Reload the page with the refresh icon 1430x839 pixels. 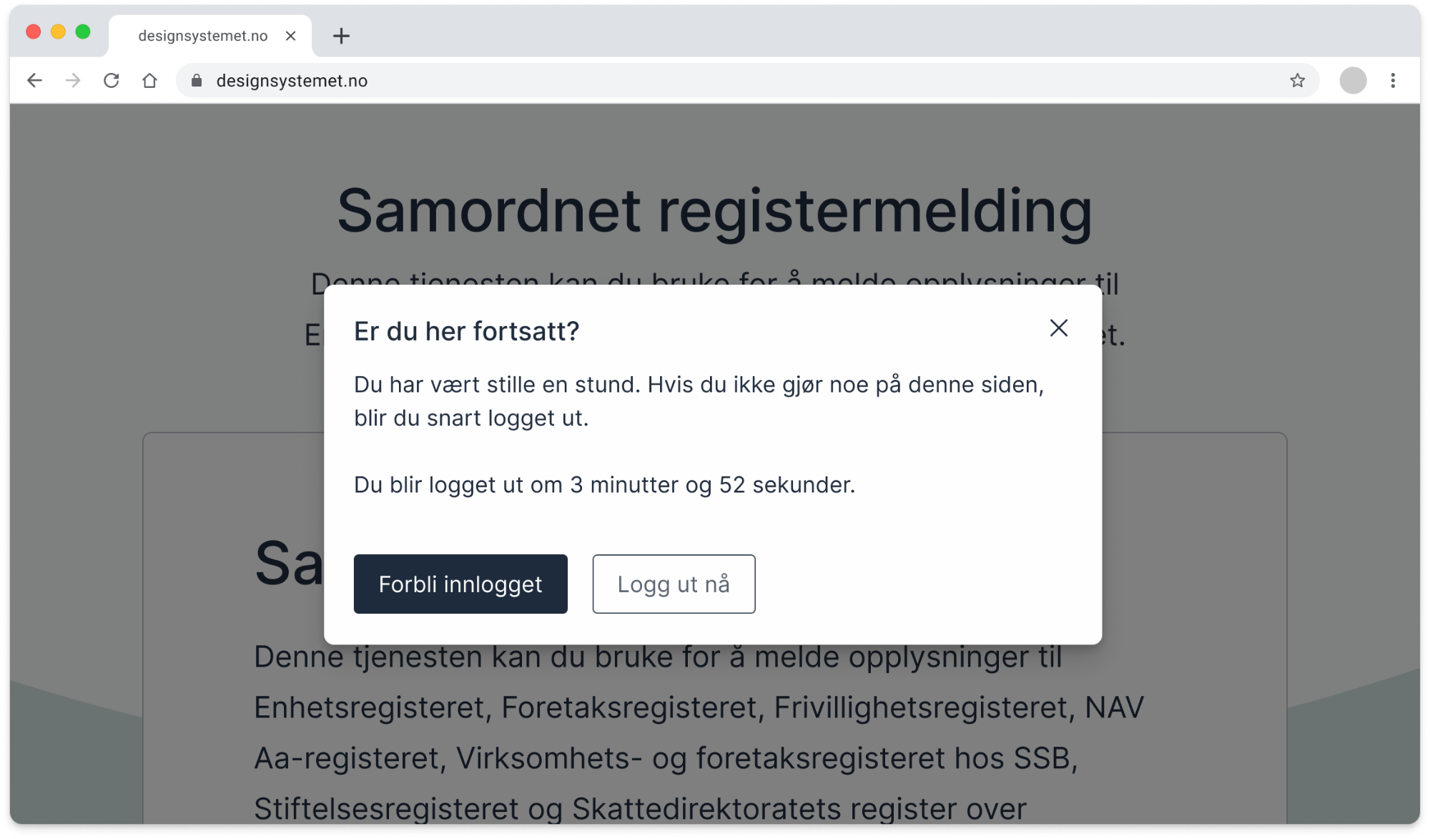[x=111, y=81]
